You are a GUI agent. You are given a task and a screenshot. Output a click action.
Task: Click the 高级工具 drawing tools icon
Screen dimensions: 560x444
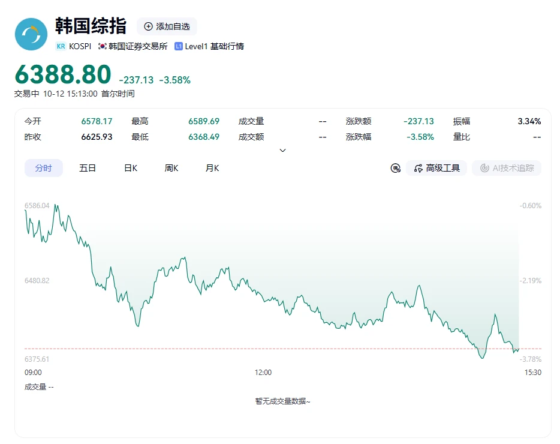419,168
